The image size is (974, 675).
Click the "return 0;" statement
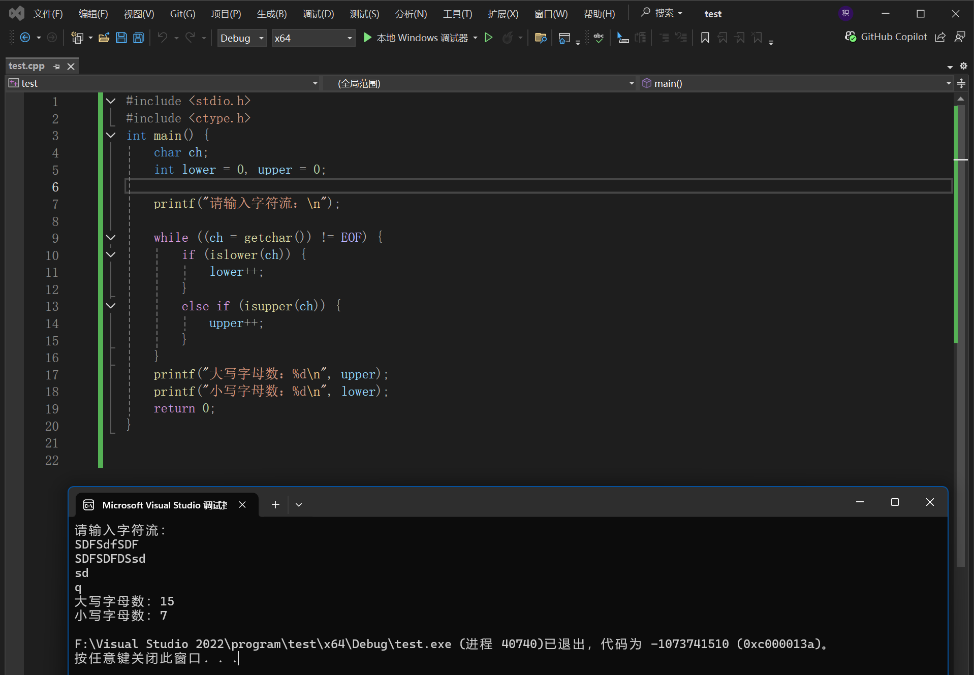point(184,409)
